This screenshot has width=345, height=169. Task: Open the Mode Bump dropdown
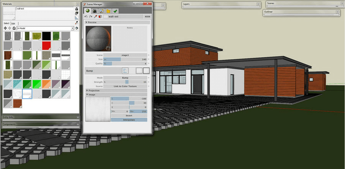coord(125,78)
